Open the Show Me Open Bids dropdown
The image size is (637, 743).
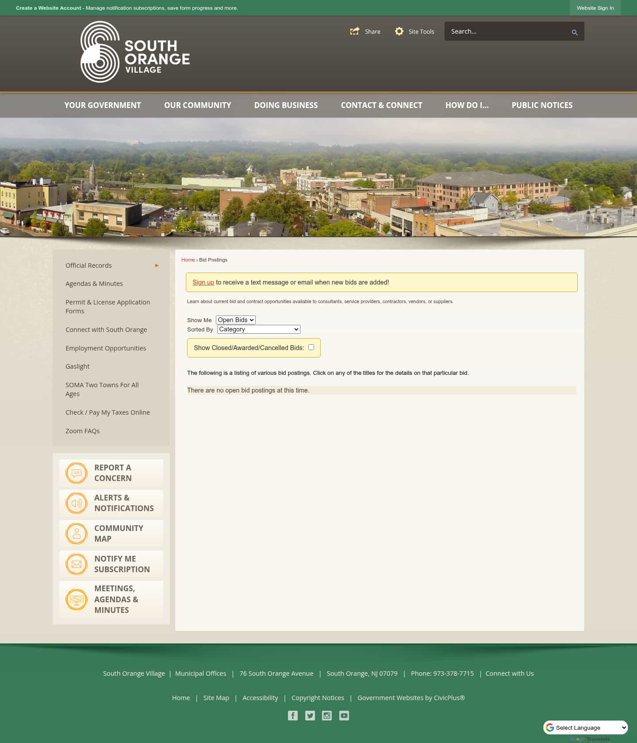[236, 320]
